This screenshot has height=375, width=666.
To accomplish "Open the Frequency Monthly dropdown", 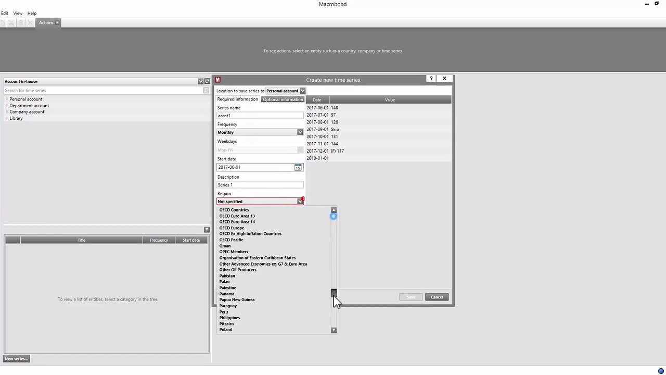I will click(x=300, y=132).
